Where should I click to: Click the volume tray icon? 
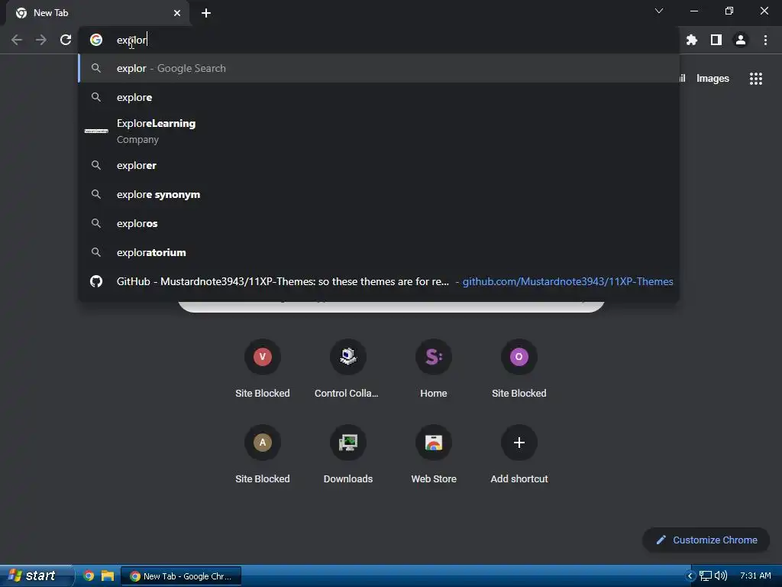click(x=721, y=576)
